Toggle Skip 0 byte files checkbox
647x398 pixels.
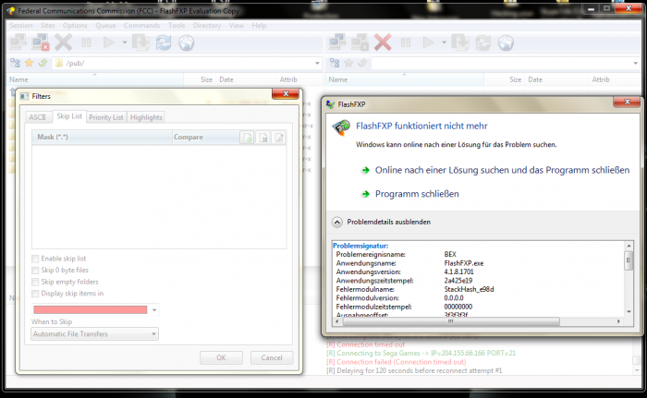35,271
